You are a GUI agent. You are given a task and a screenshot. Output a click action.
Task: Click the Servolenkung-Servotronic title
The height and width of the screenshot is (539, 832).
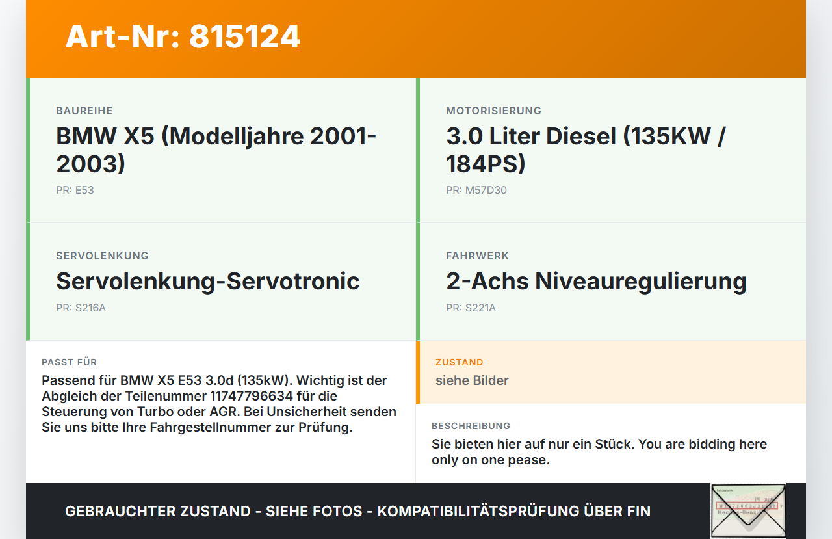208,281
